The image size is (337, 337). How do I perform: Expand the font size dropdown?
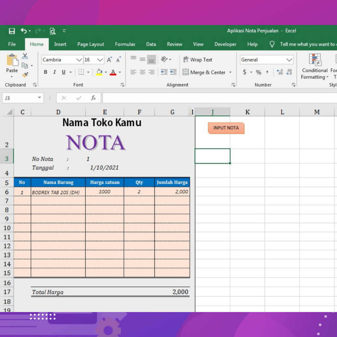click(100, 60)
